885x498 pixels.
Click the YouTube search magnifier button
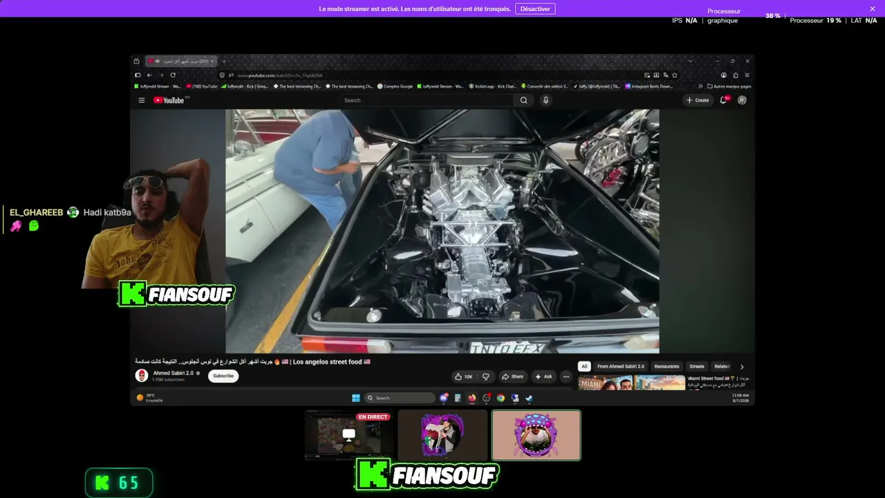coord(523,100)
